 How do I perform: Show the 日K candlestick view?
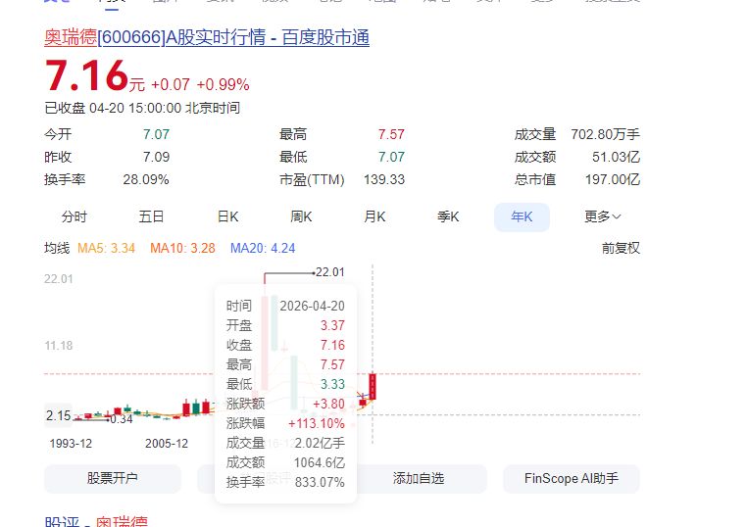[227, 216]
